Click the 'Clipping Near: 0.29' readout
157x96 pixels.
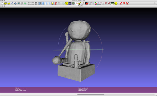[x=20, y=90]
